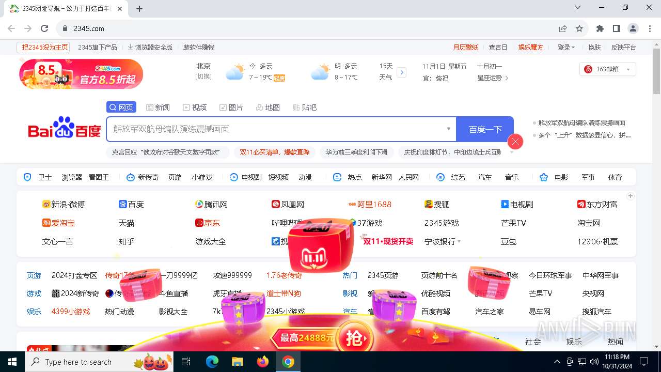Select the 网页 search tab
661x372 pixels.
(121, 107)
